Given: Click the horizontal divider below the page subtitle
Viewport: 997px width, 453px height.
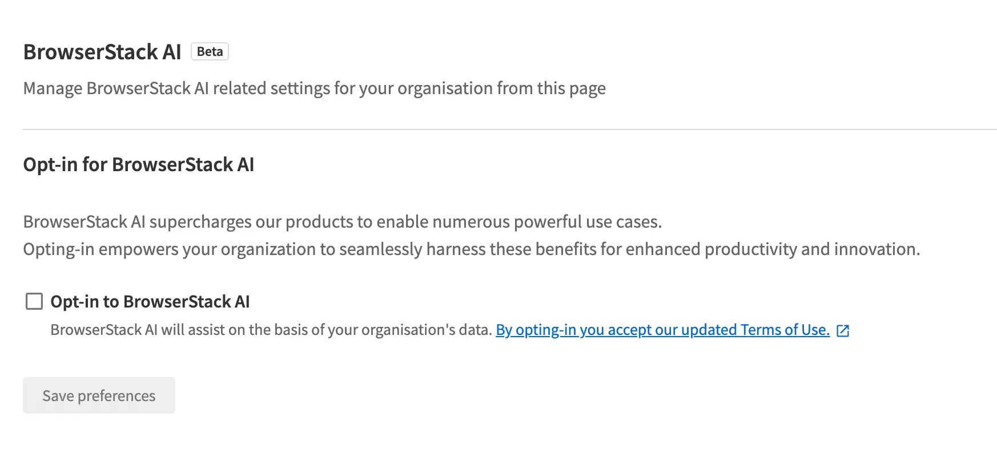Looking at the screenshot, I should tap(509, 130).
